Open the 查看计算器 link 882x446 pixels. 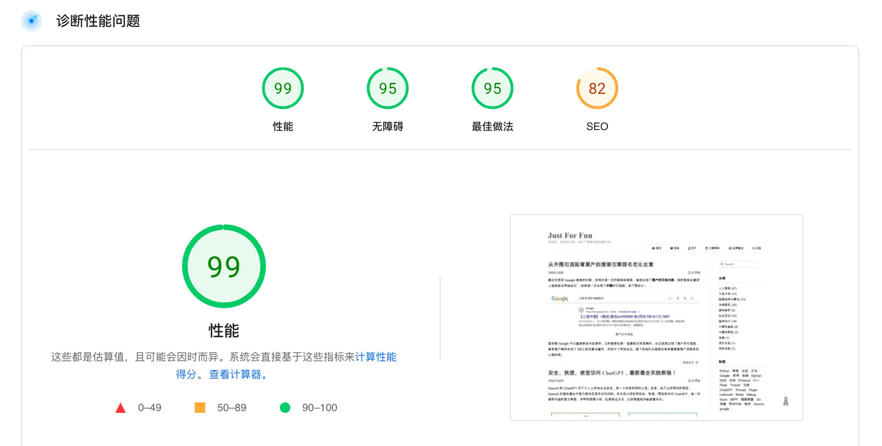click(238, 374)
